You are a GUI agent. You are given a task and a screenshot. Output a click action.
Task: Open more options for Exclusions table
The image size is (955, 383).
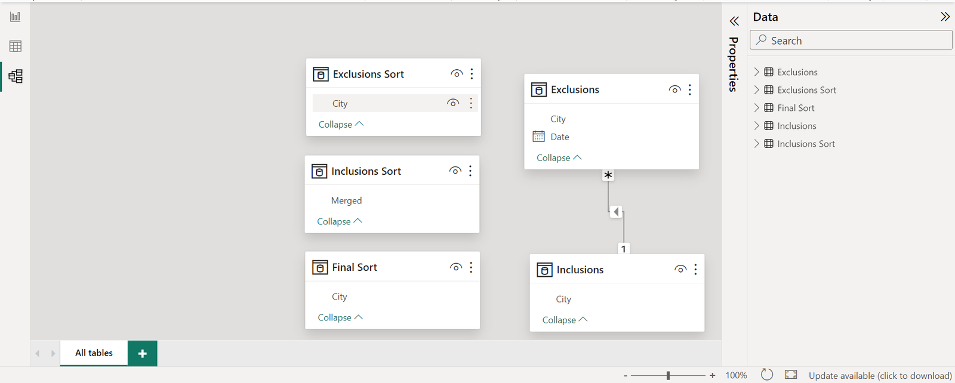tap(690, 89)
